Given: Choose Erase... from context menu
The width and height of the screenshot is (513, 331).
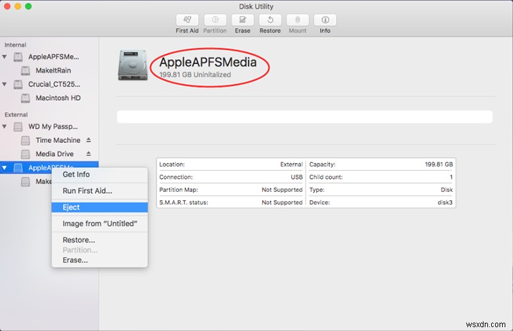Looking at the screenshot, I should pos(99,260).
